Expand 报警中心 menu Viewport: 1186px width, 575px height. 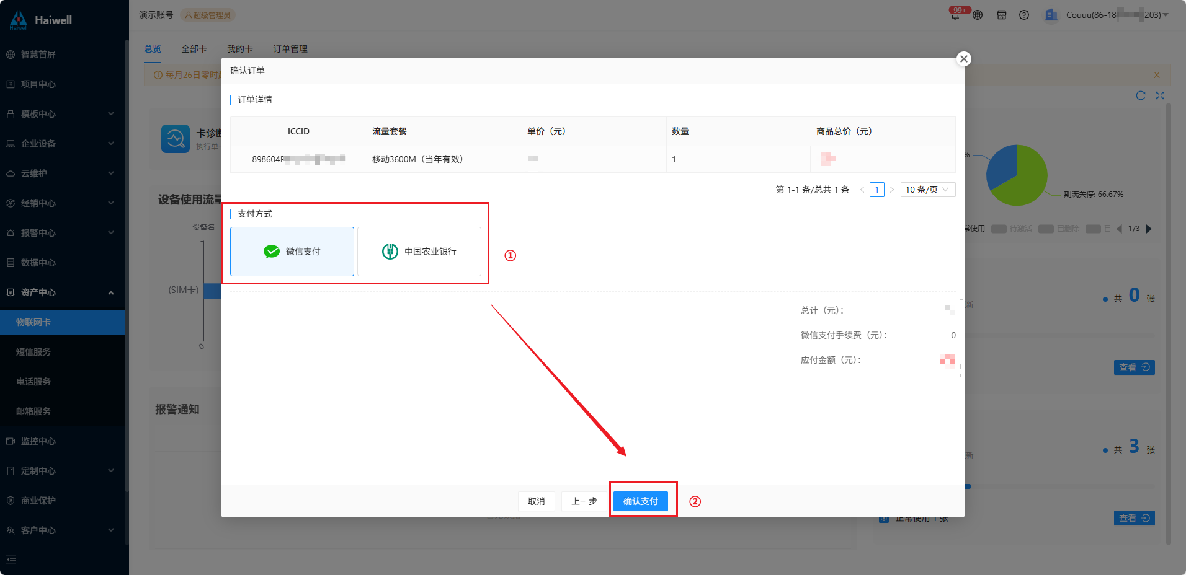(x=63, y=233)
